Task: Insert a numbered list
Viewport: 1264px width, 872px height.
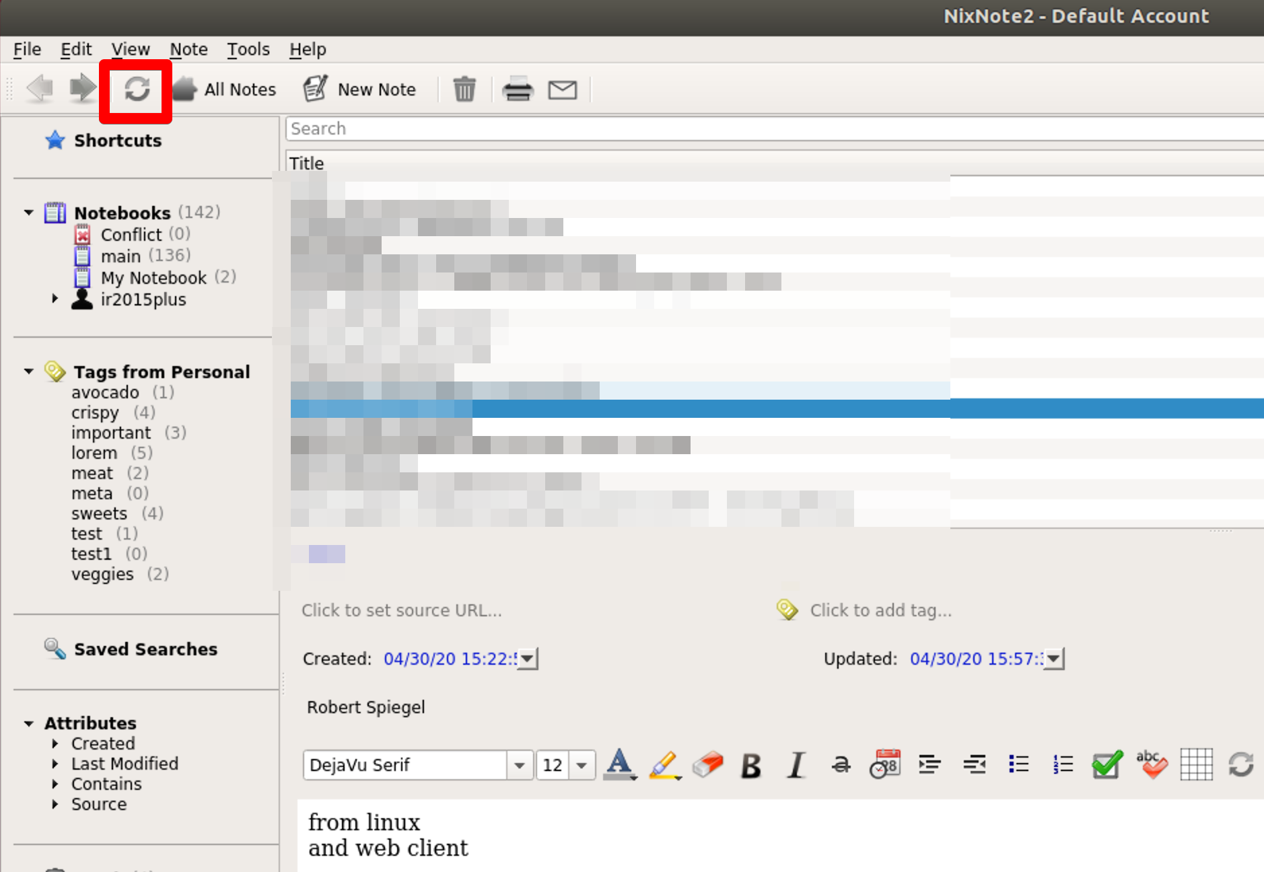Action: click(x=1063, y=764)
